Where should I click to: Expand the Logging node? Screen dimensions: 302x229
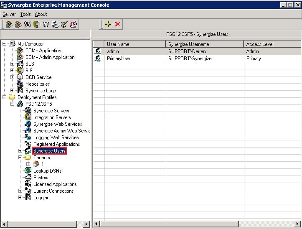(20, 198)
